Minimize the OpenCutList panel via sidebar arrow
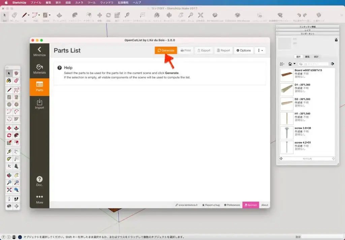 click(x=39, y=52)
